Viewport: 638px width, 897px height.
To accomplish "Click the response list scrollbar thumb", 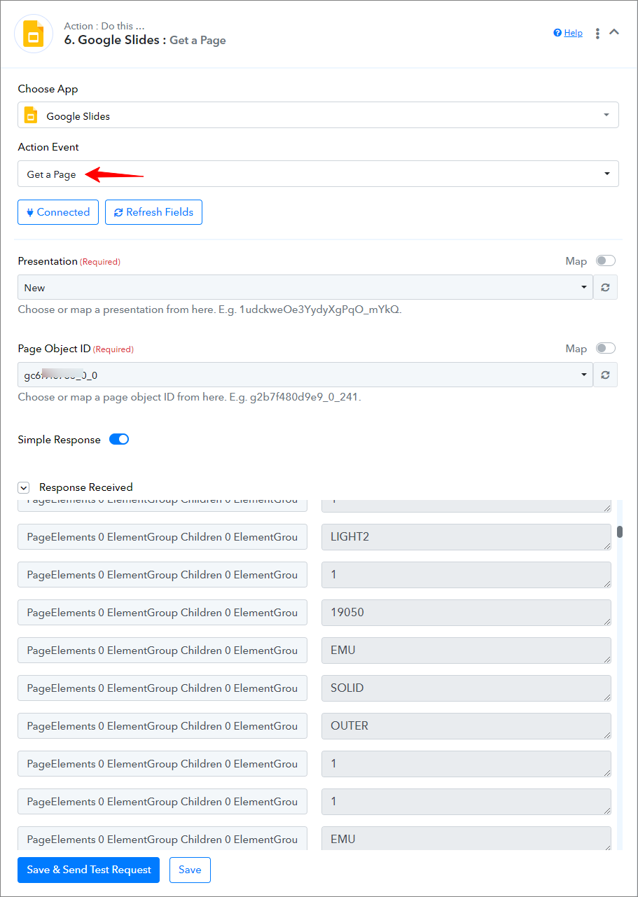I will [620, 532].
